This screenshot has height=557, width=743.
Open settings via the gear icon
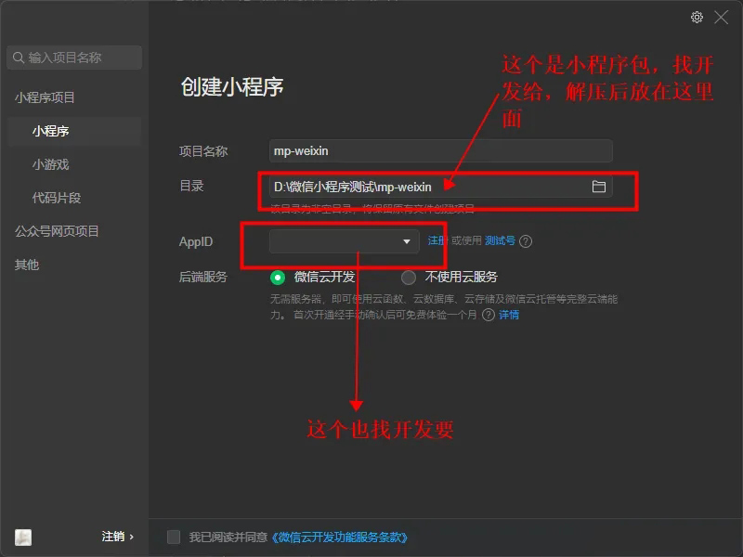point(697,18)
